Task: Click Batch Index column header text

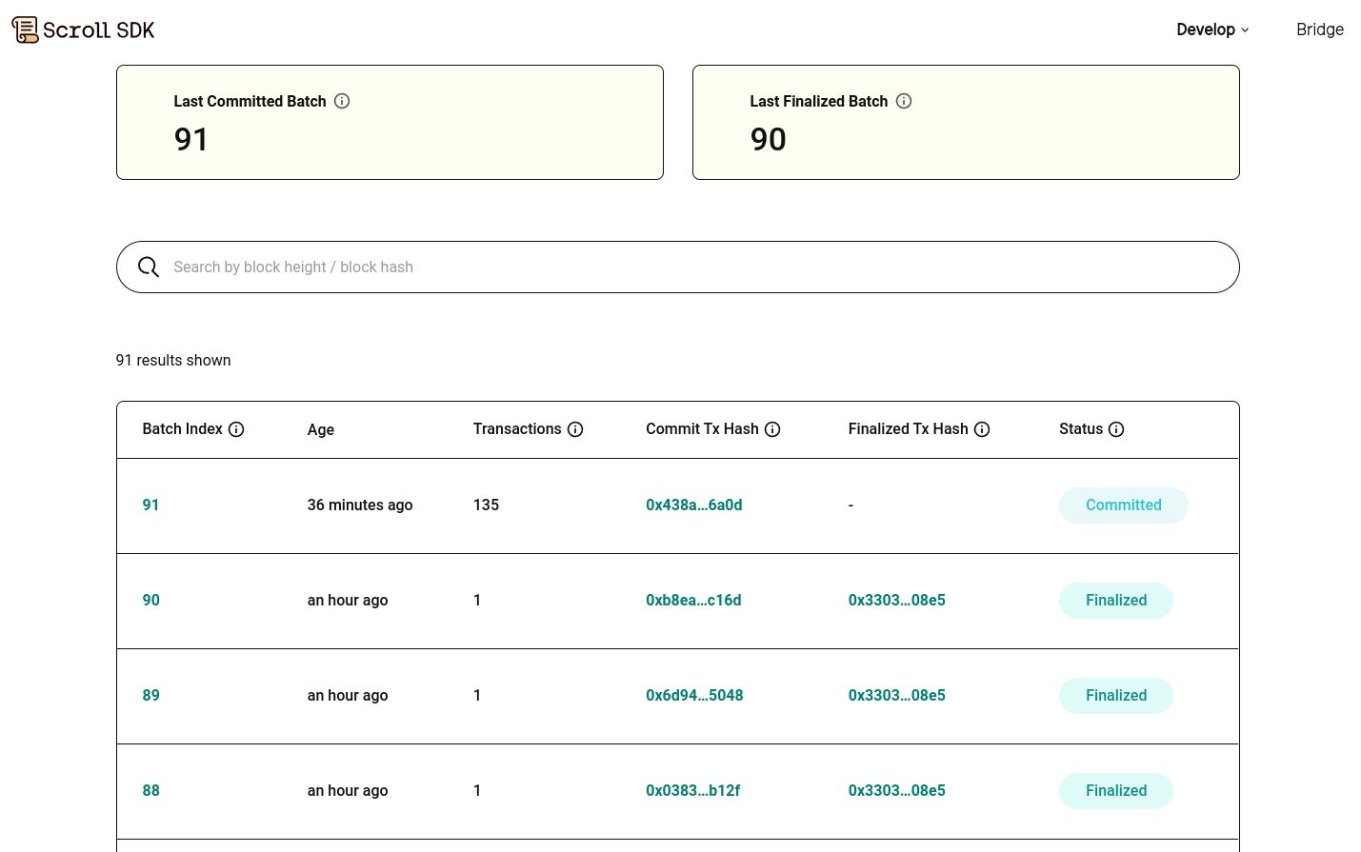Action: (182, 429)
